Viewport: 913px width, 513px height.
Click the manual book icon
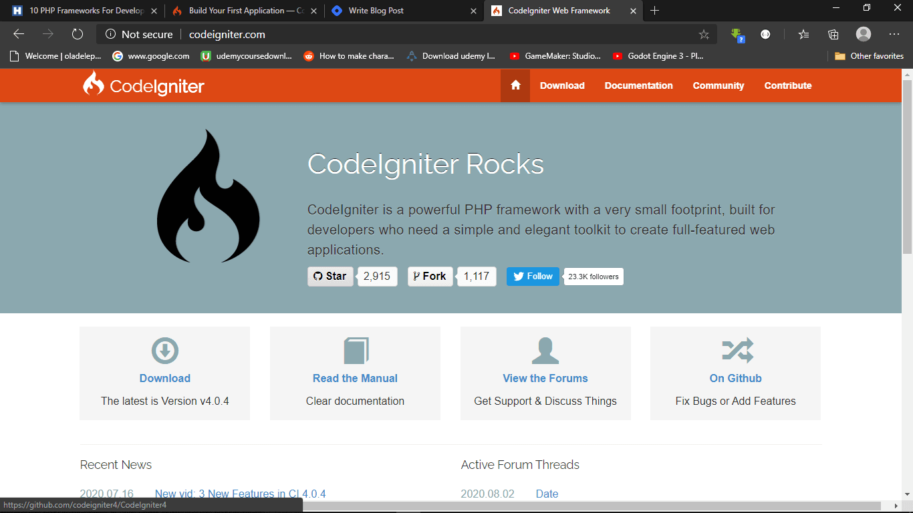pyautogui.click(x=356, y=350)
